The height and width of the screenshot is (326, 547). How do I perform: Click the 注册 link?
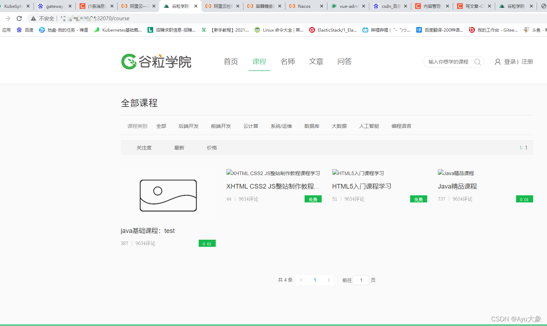[527, 62]
